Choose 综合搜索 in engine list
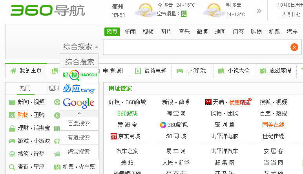303x174 pixels. pos(79,62)
